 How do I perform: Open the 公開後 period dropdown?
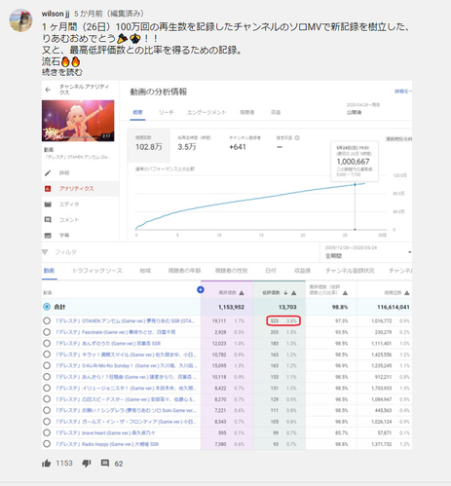point(363,109)
